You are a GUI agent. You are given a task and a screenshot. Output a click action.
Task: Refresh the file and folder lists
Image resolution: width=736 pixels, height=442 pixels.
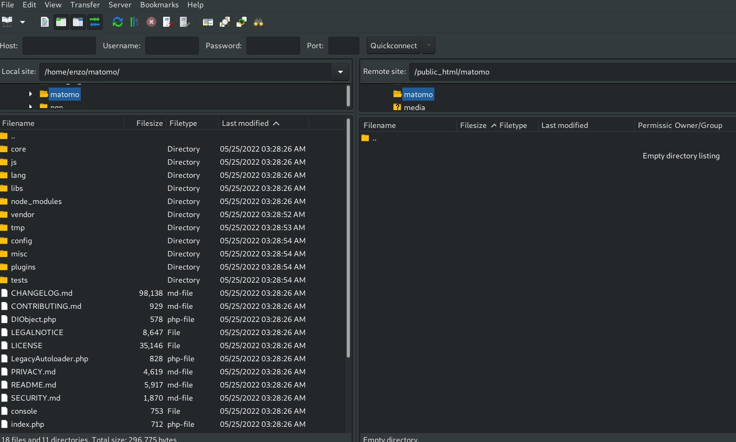pos(118,22)
